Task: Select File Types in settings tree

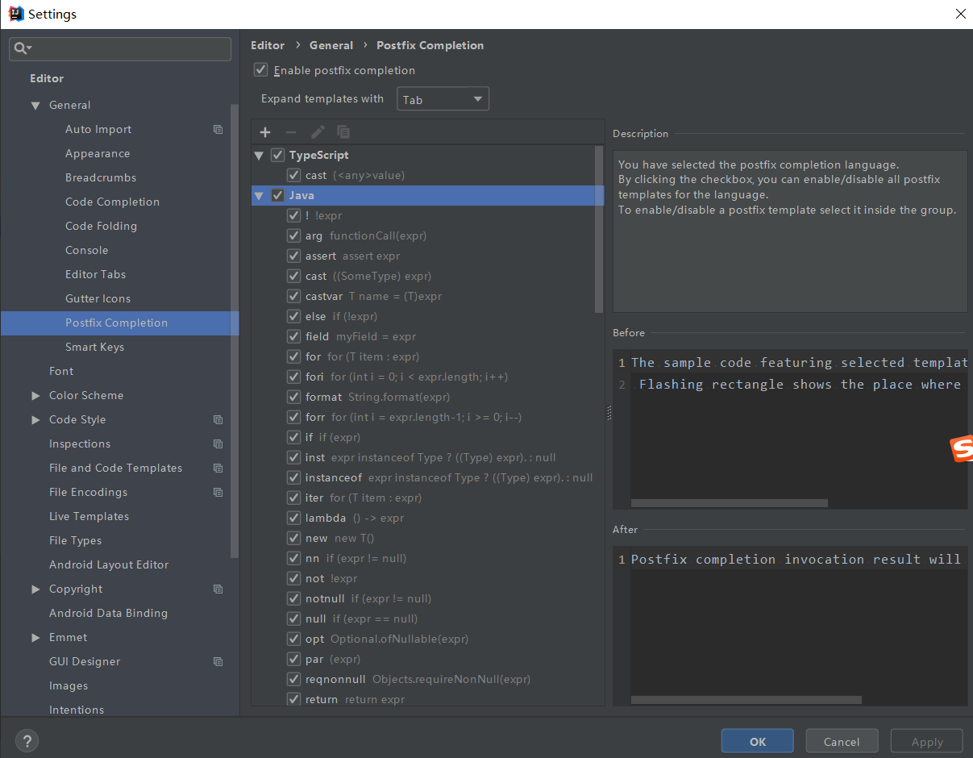Action: tap(75, 540)
